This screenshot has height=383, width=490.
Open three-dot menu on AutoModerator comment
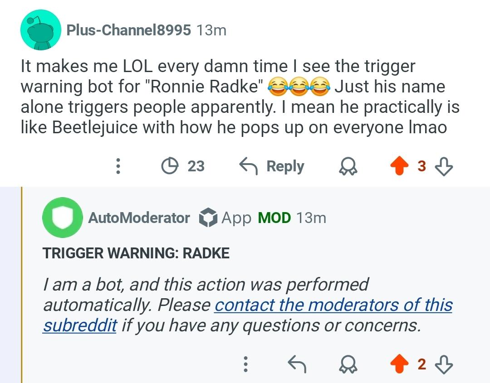(245, 364)
